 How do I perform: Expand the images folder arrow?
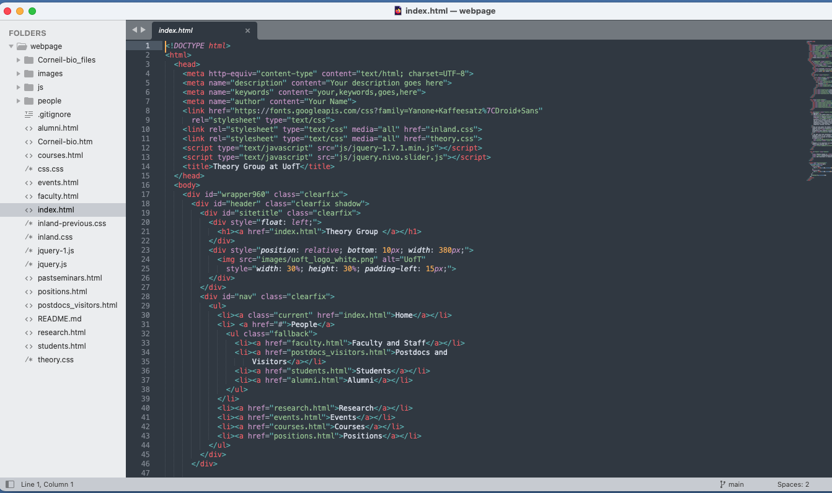click(x=19, y=74)
